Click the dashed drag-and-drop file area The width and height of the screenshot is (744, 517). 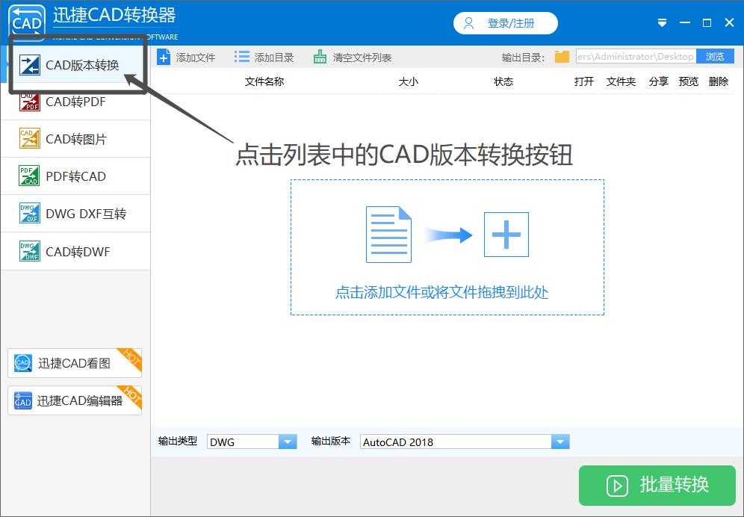coord(447,247)
